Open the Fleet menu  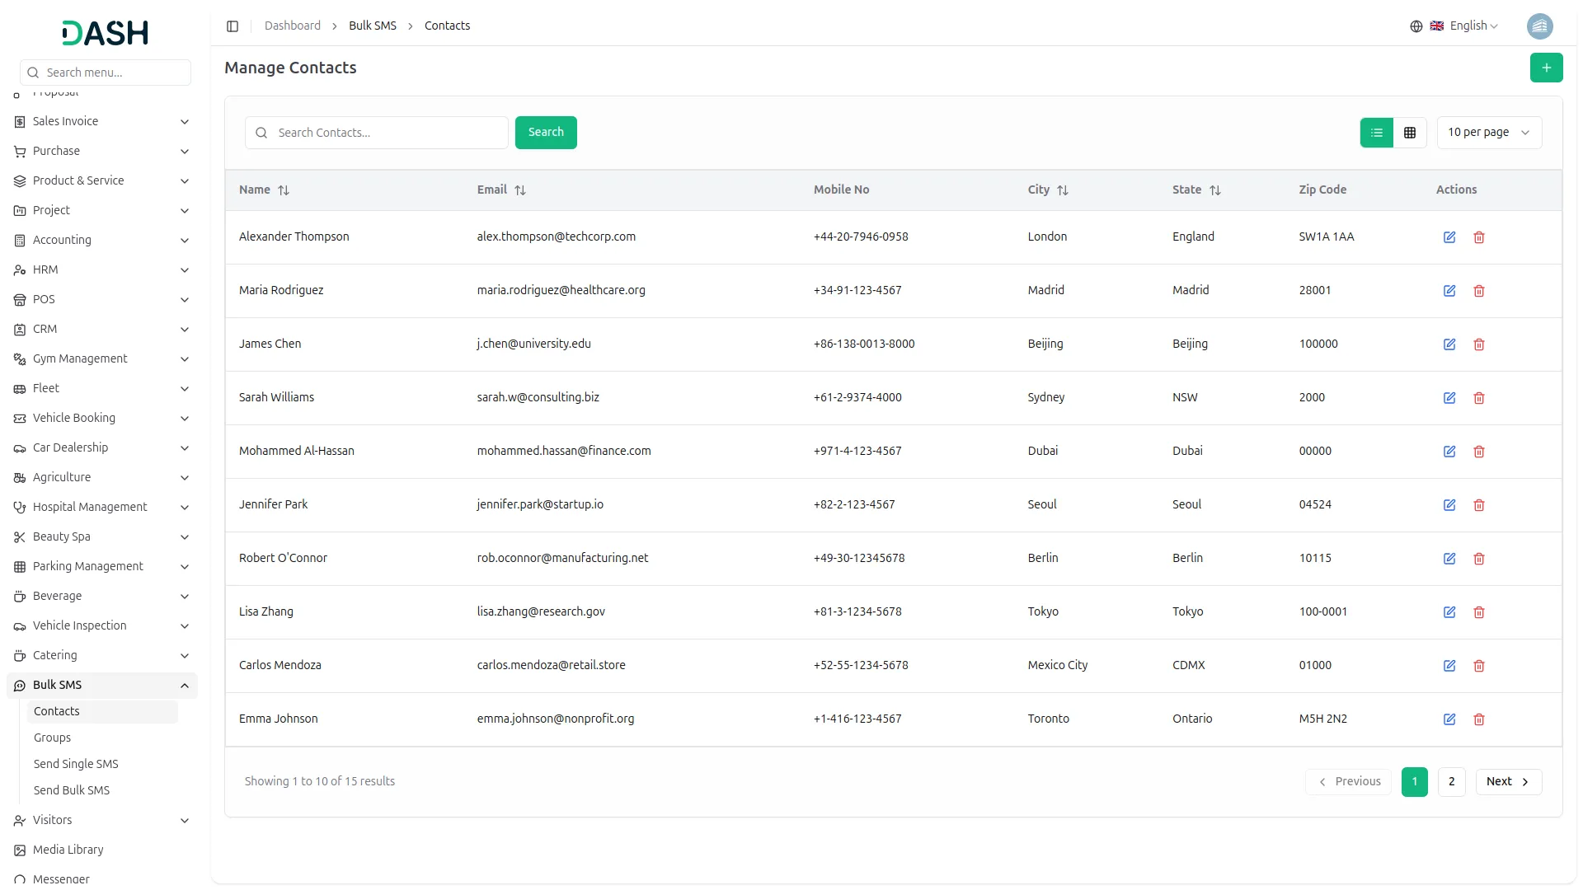click(102, 389)
